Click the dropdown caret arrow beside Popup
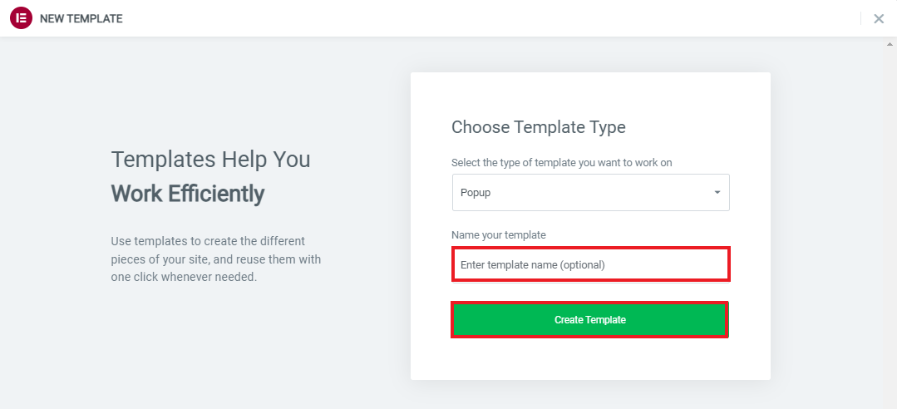Viewport: 897px width, 409px height. pyautogui.click(x=717, y=193)
